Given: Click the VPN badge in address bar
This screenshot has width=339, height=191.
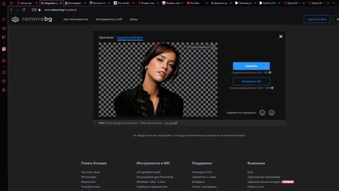Looking at the screenshot, I should [34, 10].
